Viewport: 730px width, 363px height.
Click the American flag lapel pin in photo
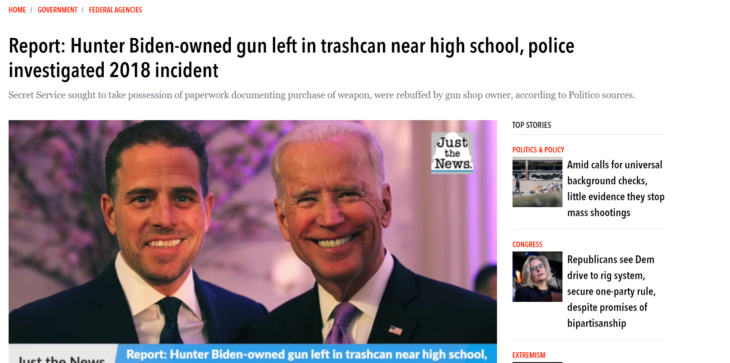click(395, 330)
